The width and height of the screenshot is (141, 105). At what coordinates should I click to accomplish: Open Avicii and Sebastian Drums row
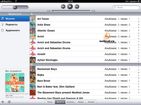pos(85,42)
